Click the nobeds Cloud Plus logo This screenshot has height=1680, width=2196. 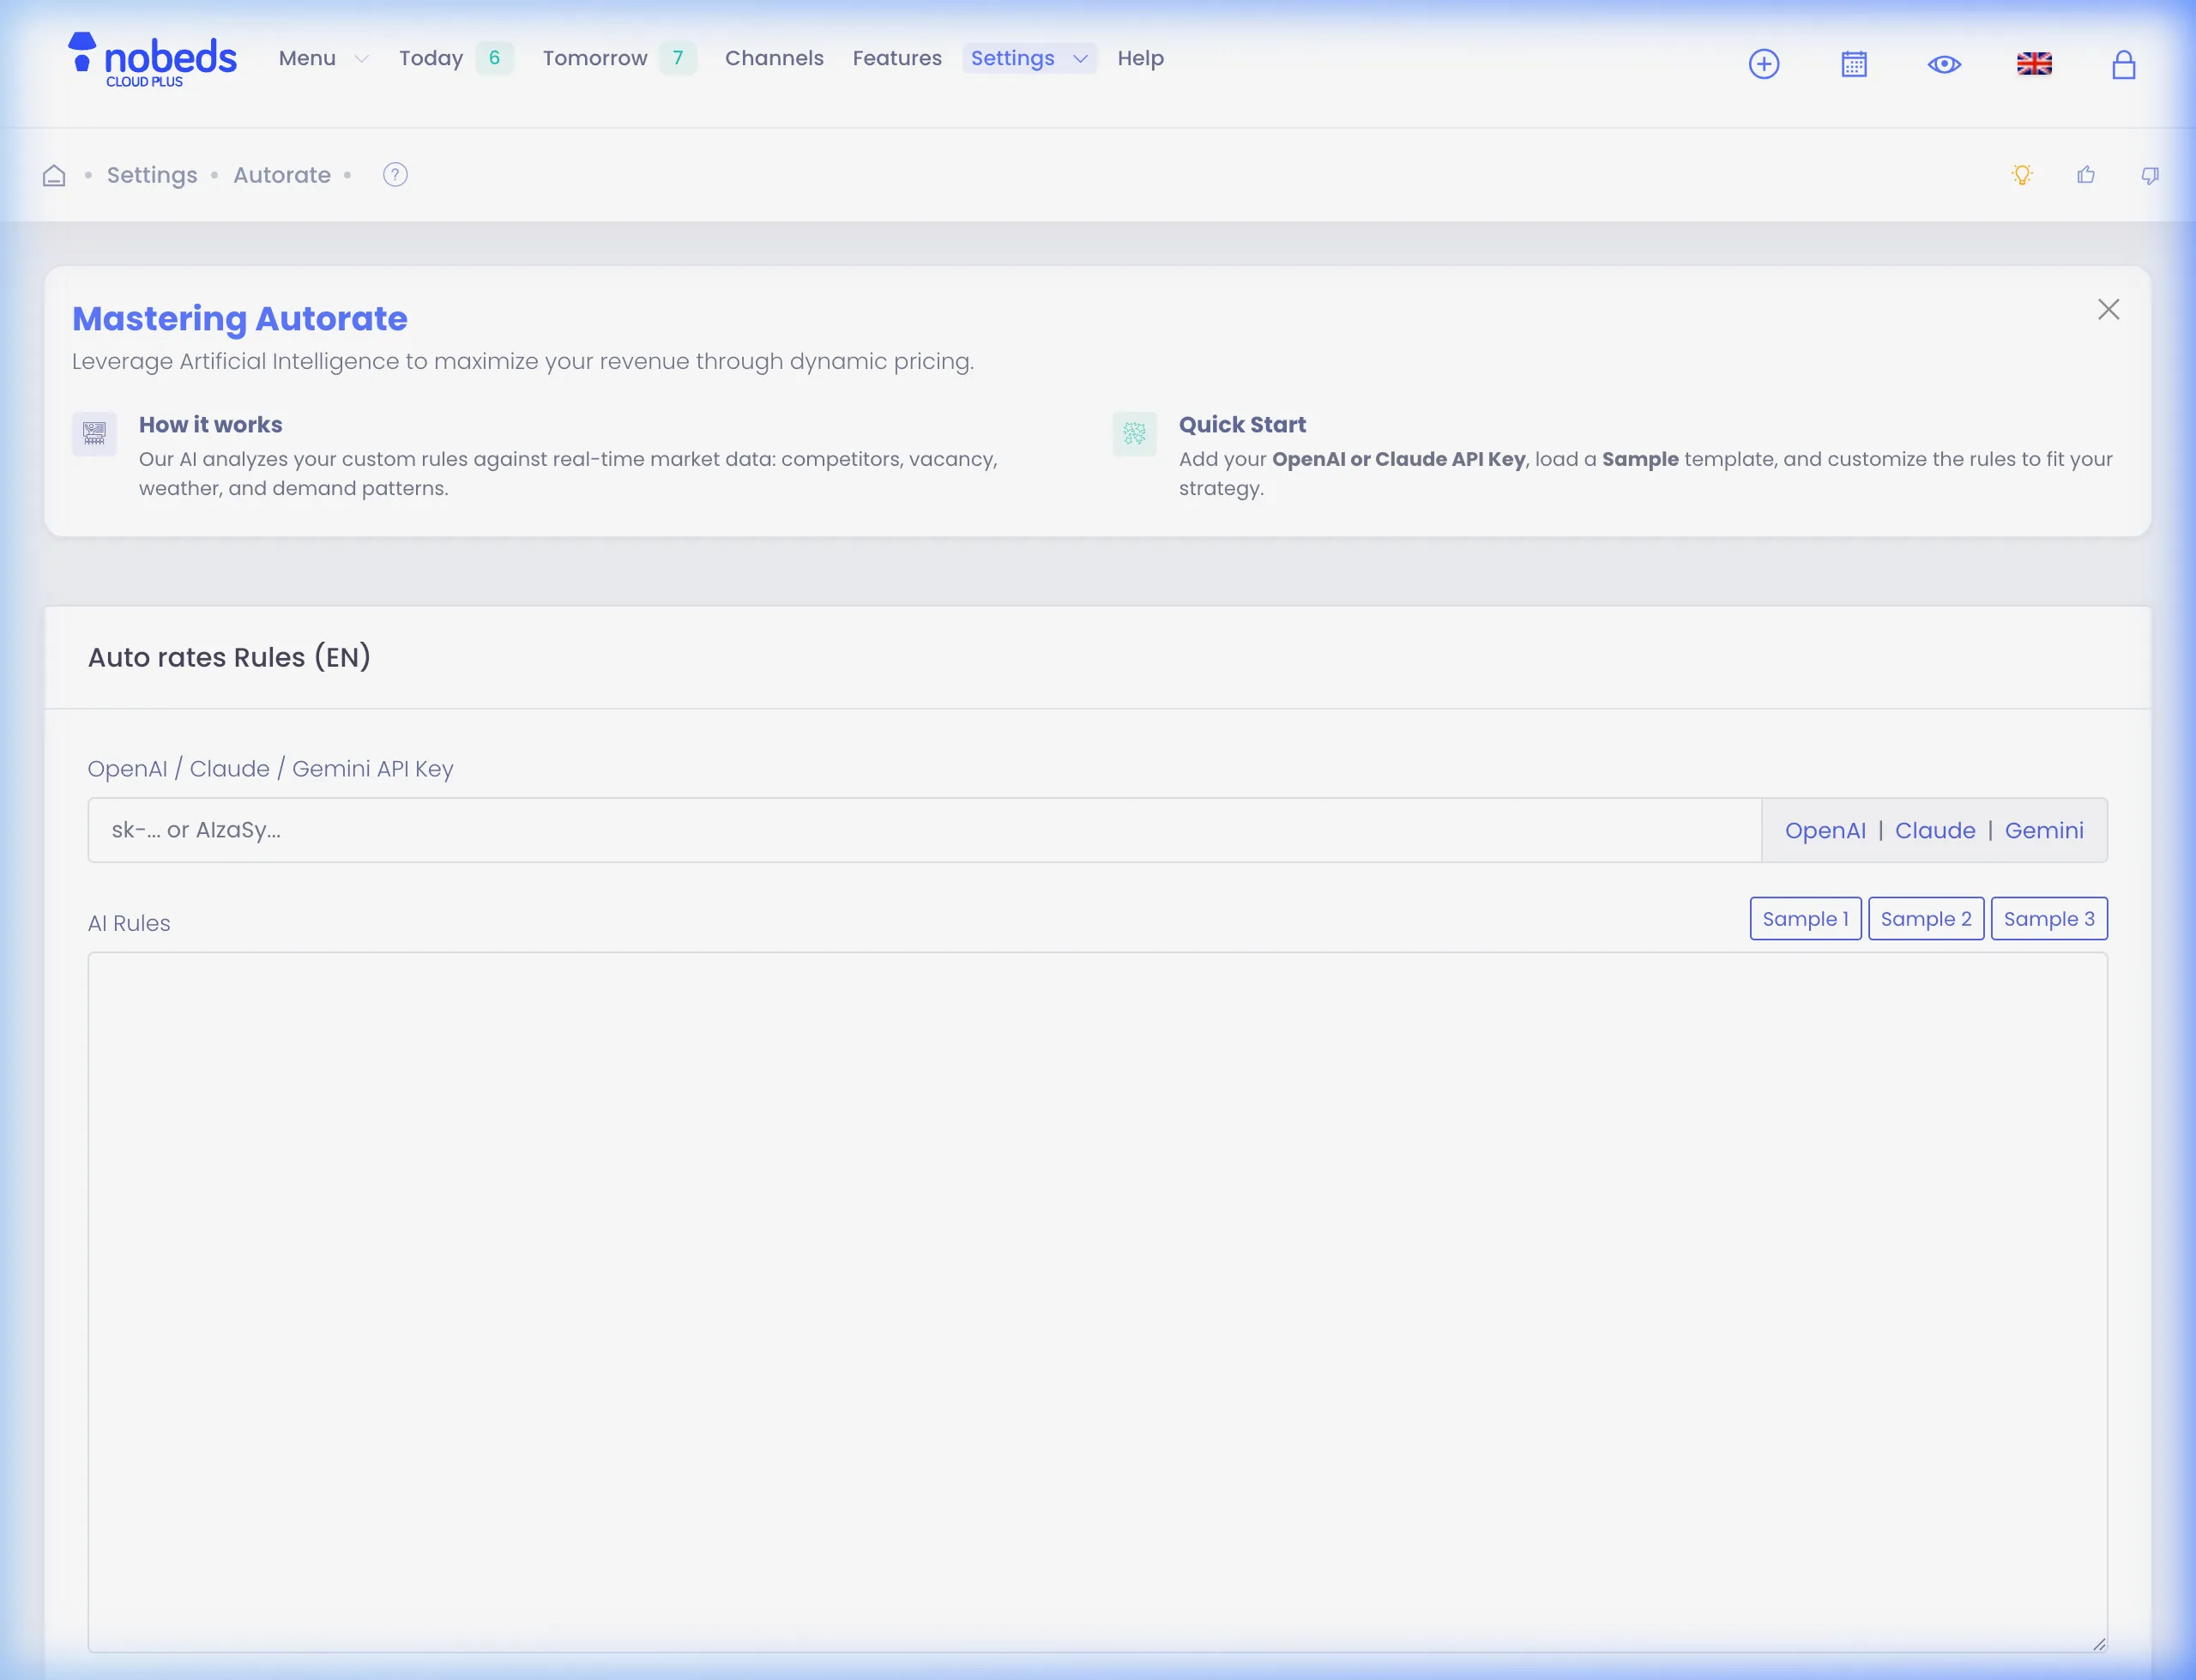152,59
